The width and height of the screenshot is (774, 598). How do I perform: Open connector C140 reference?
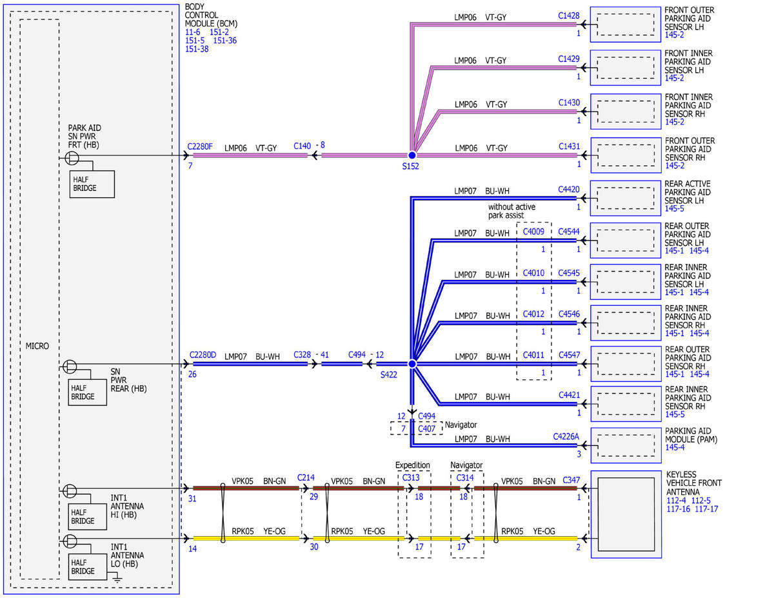(x=302, y=146)
